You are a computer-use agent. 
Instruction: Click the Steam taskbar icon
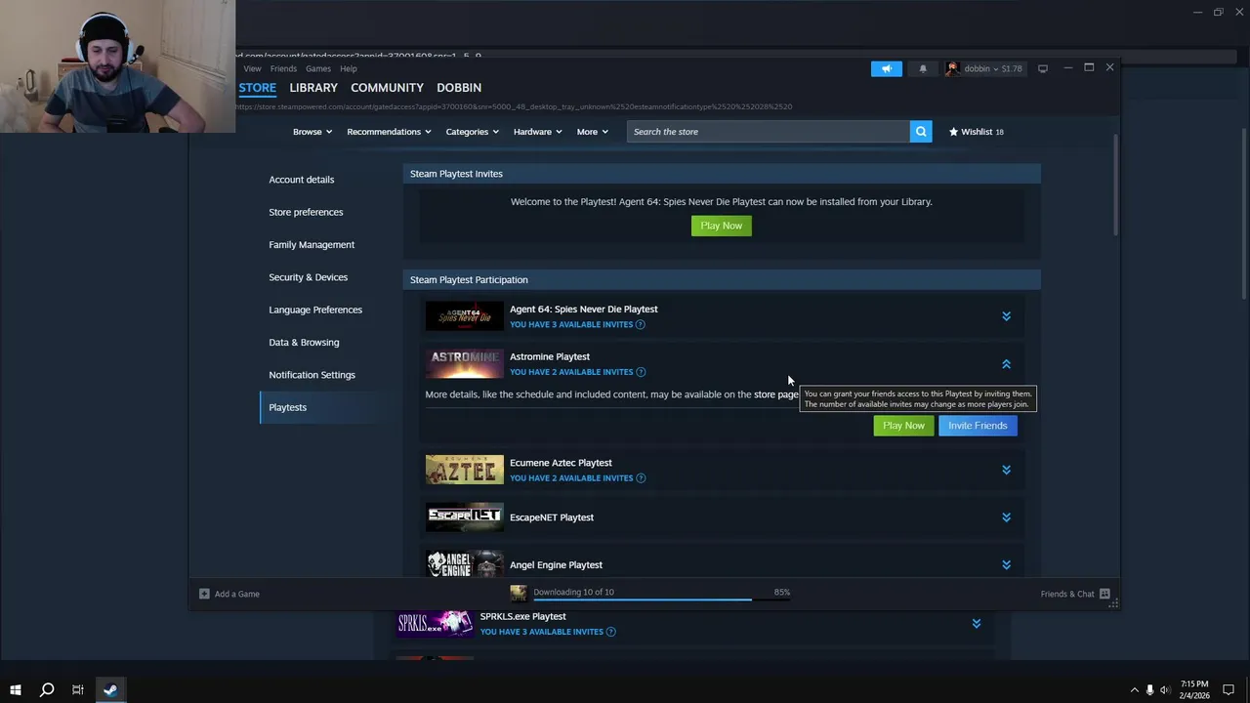[109, 690]
